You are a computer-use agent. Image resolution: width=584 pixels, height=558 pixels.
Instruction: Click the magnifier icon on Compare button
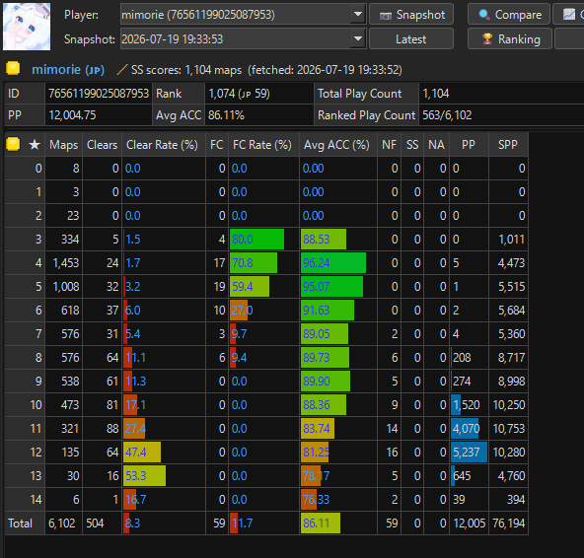(484, 15)
